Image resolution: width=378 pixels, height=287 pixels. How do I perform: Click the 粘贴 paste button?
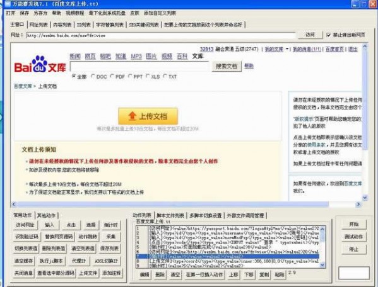tap(280, 274)
